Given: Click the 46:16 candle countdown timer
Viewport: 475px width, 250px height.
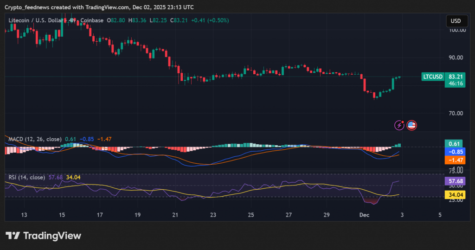Looking at the screenshot, I should coord(456,83).
